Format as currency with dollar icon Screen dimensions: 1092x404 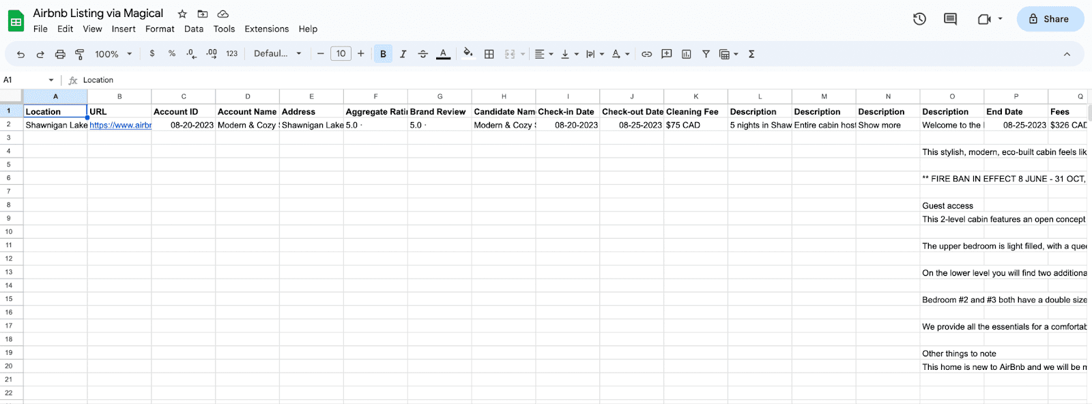pos(152,53)
